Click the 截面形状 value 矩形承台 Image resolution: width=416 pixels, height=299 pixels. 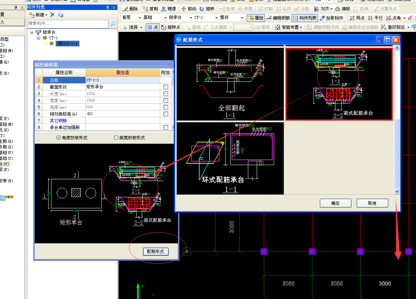pos(123,87)
